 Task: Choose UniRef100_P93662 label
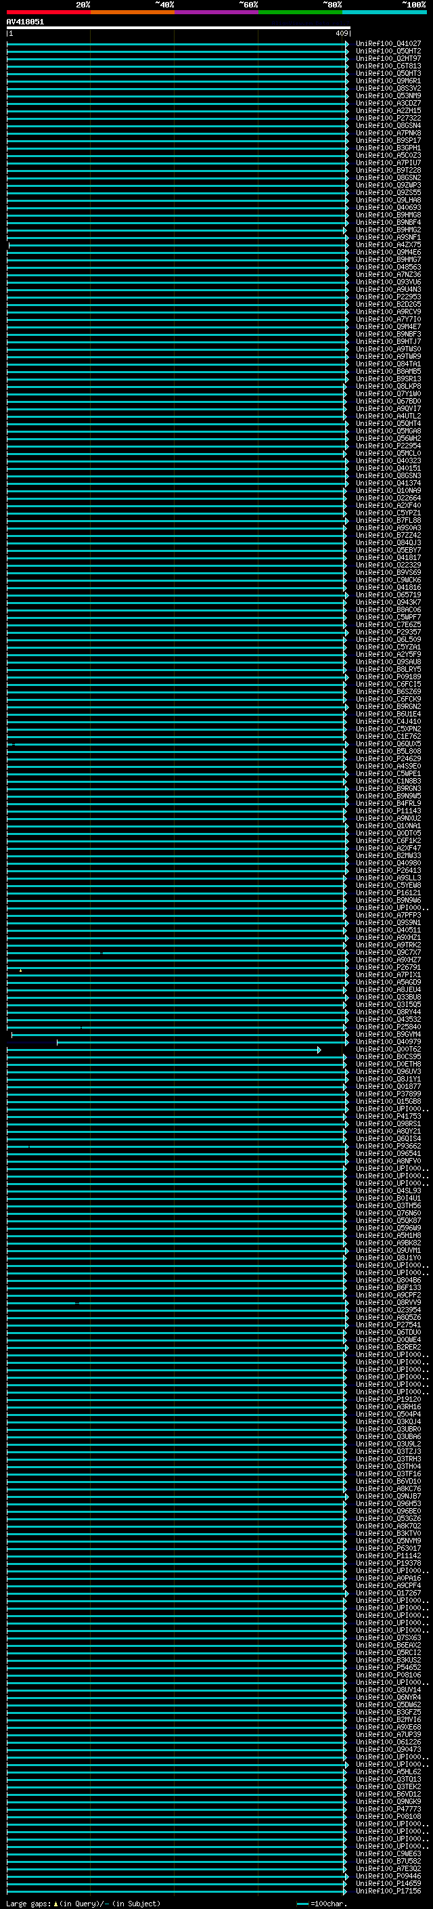(x=388, y=1146)
